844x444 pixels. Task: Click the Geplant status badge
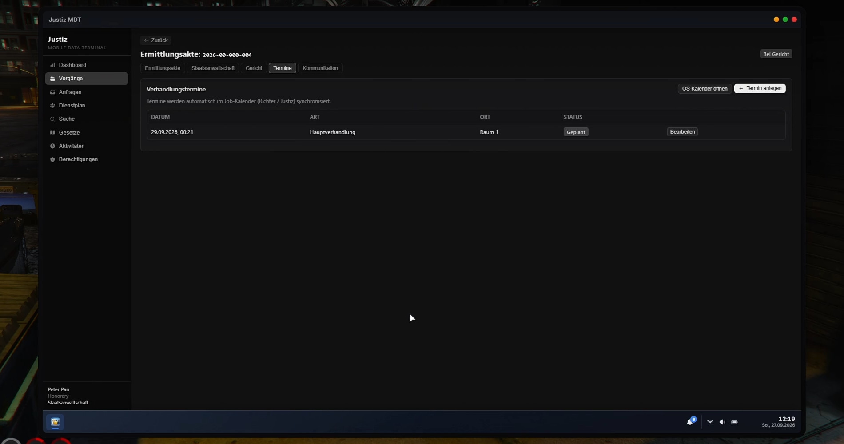point(576,132)
